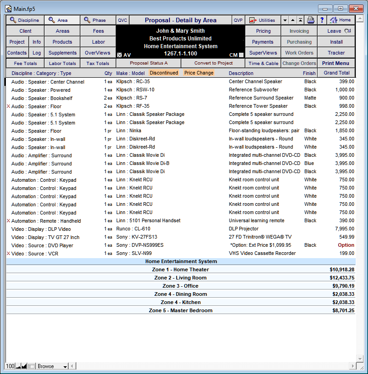The height and width of the screenshot is (374, 368).
Task: Click the horizontal scrollbar right arrow
Action: click(353, 366)
